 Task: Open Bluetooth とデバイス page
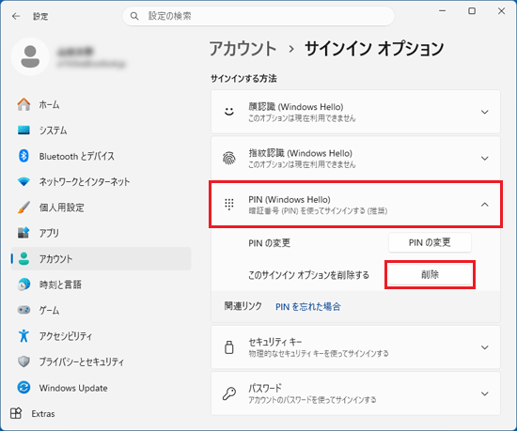[102, 156]
